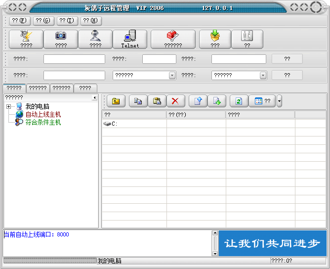
Task: Expand the 我的电脑 tree node
Action: click(9, 107)
